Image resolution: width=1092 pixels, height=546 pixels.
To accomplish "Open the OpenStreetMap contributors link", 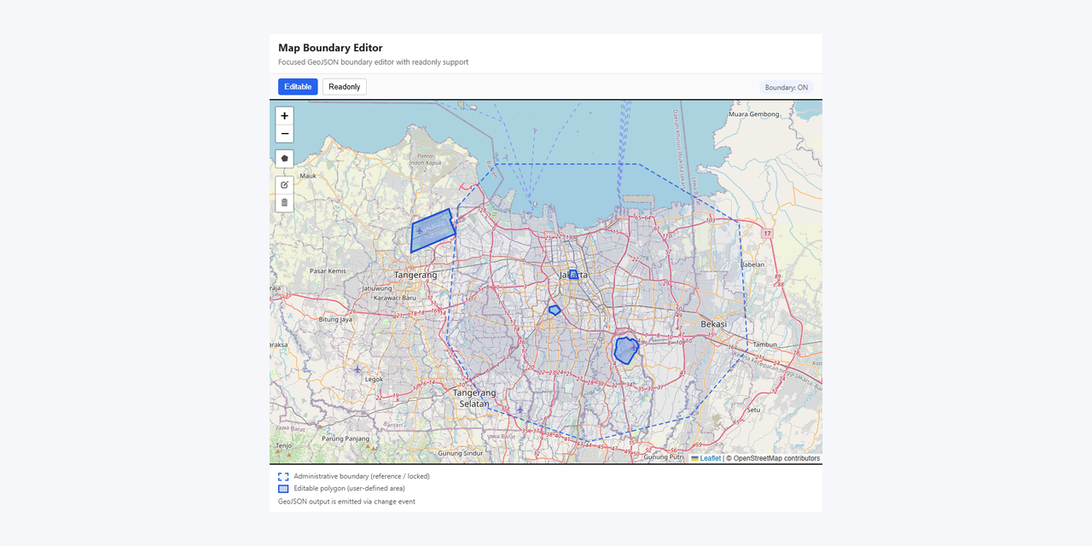I will 776,458.
